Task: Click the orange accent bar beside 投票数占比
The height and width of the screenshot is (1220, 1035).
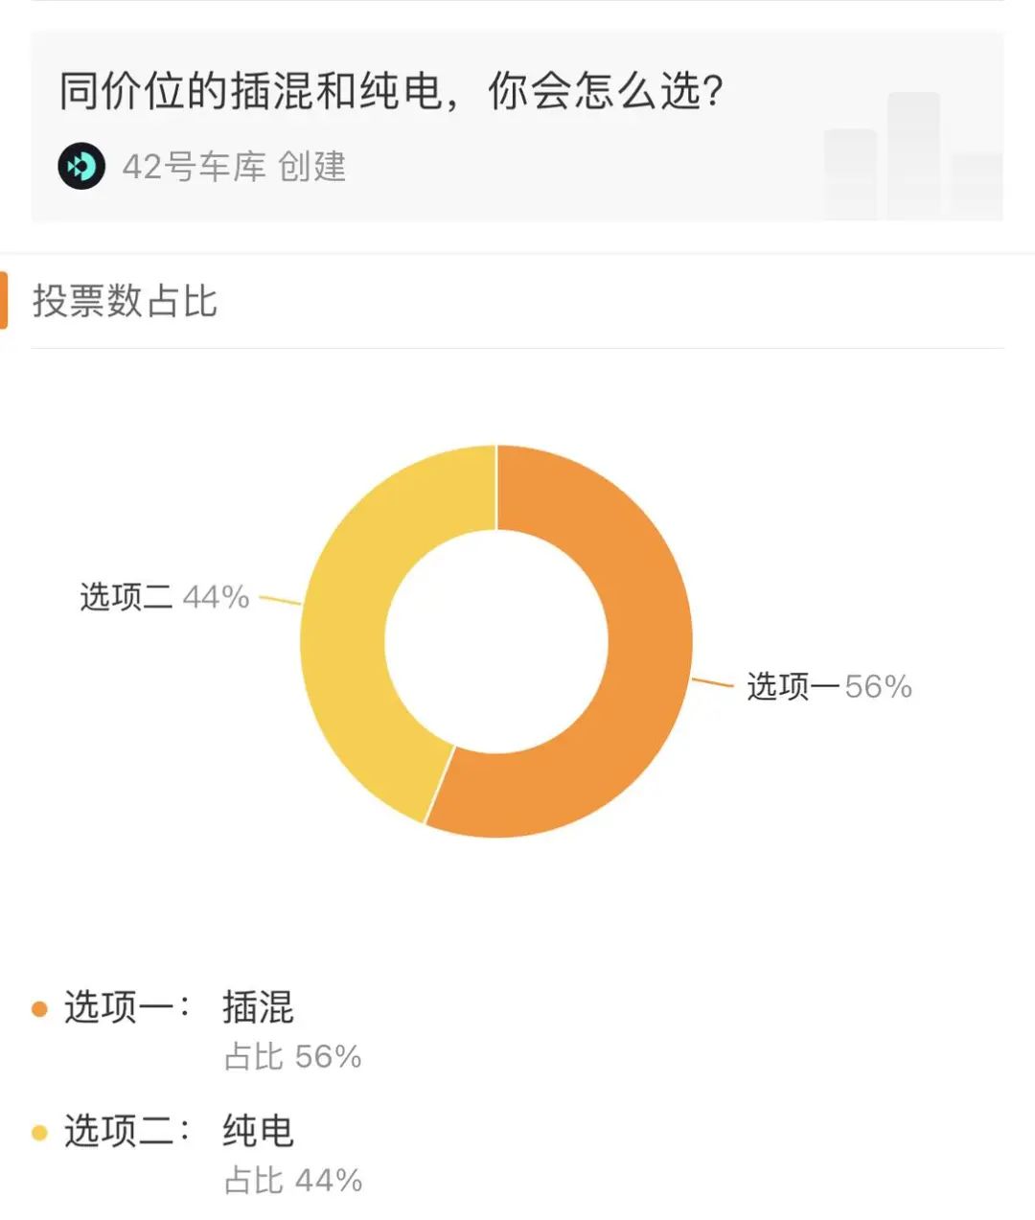Action: pyautogui.click(x=4, y=300)
